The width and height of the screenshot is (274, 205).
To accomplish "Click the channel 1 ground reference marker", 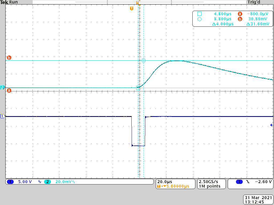I will tap(2, 116).
